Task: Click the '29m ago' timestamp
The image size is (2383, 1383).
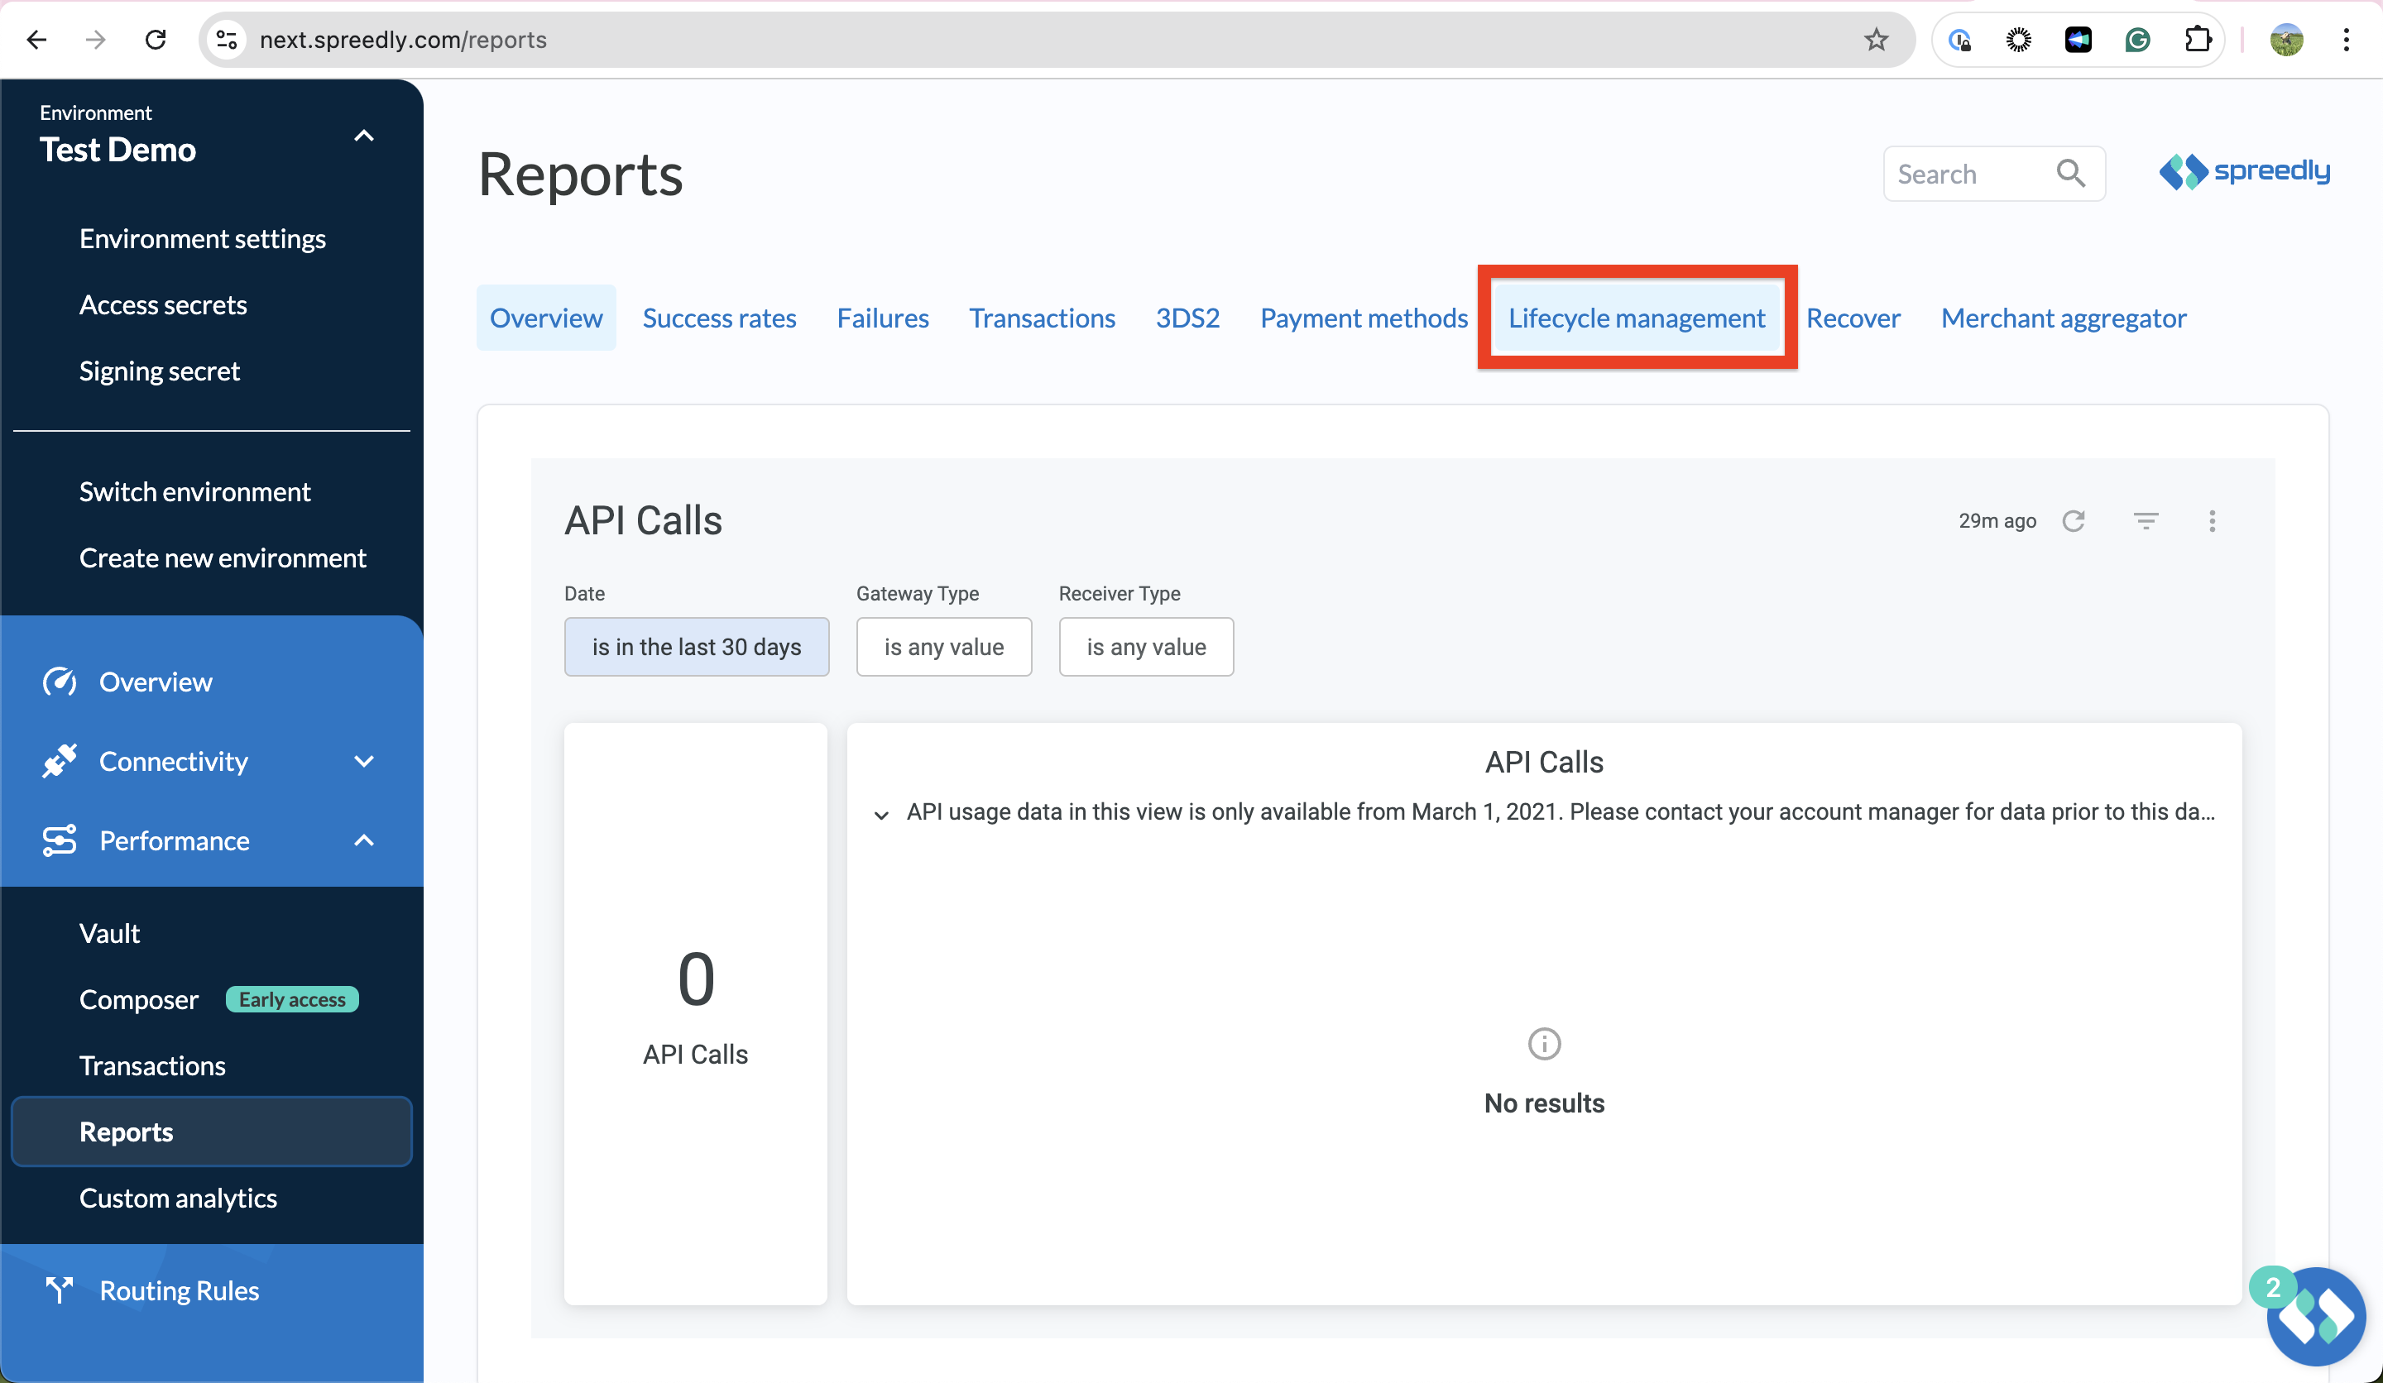Action: (1997, 521)
